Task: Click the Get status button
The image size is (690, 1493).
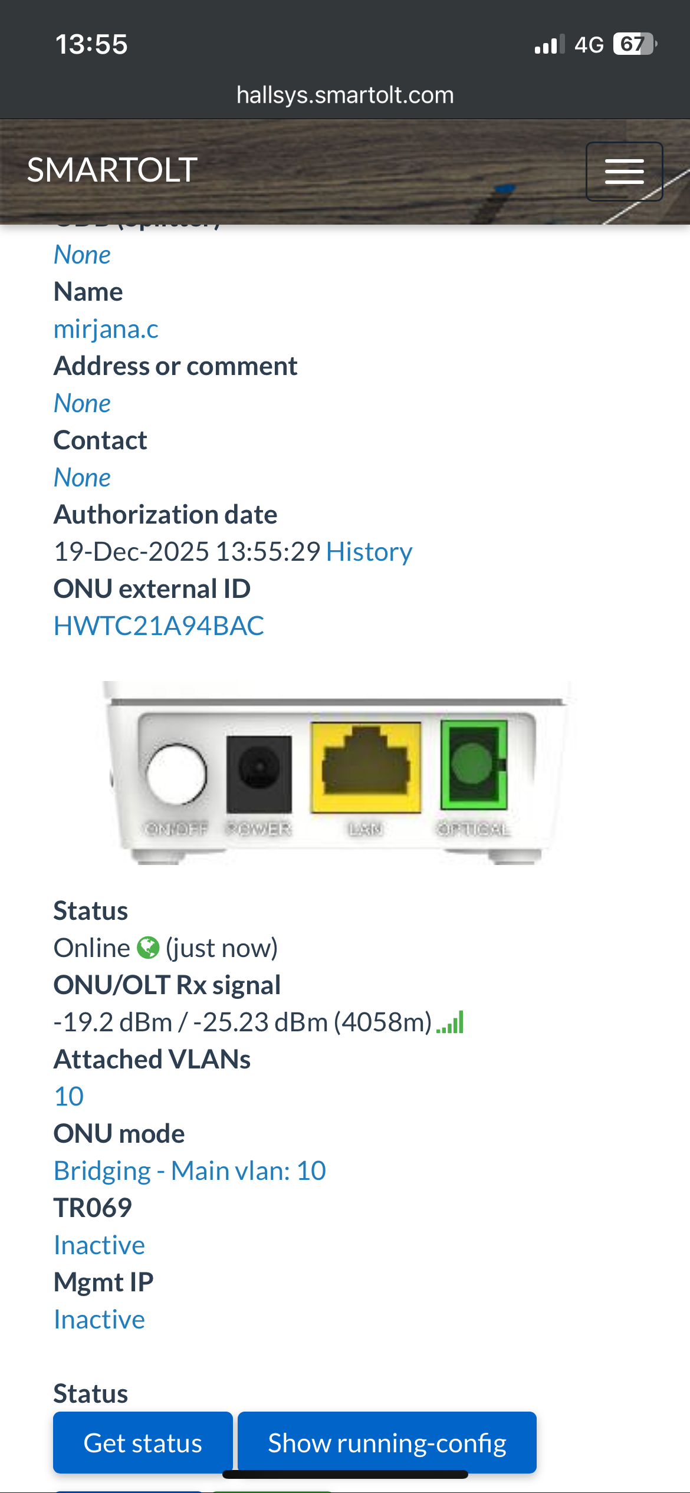Action: click(x=143, y=1443)
